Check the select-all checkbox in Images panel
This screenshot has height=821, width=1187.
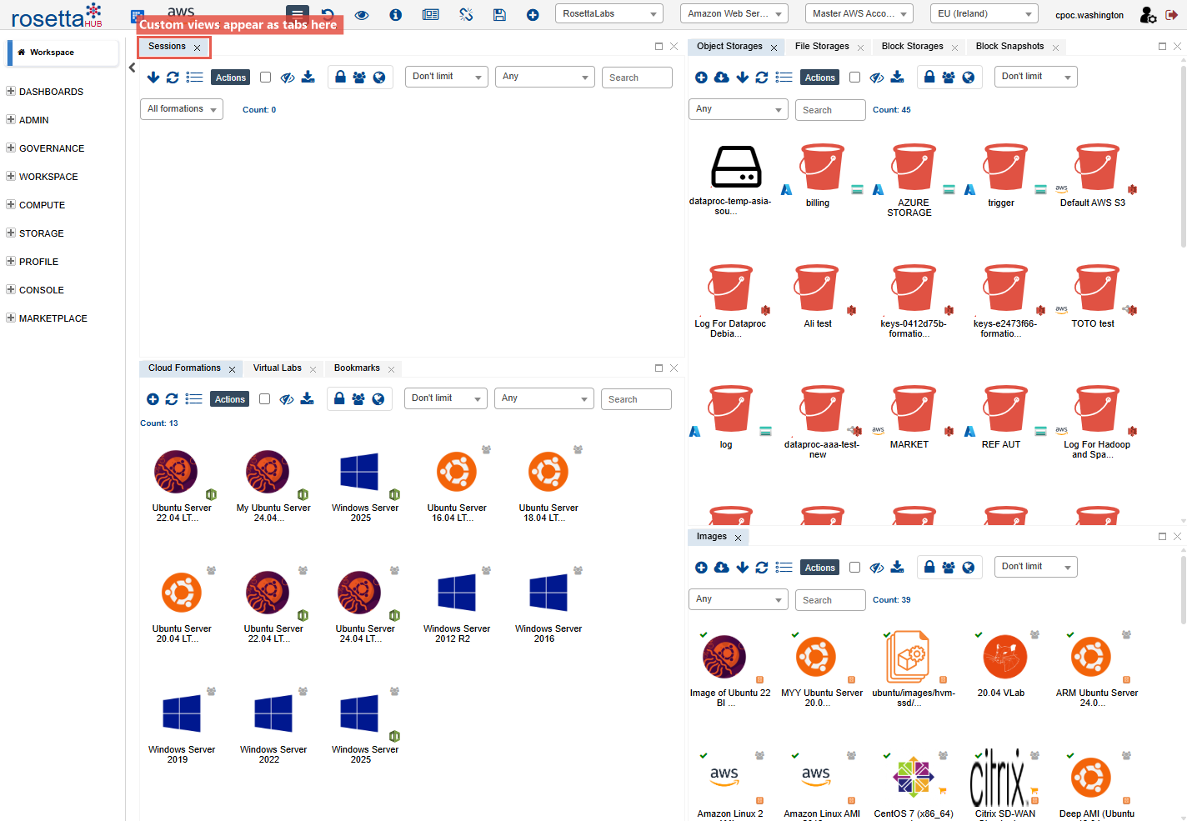point(854,568)
